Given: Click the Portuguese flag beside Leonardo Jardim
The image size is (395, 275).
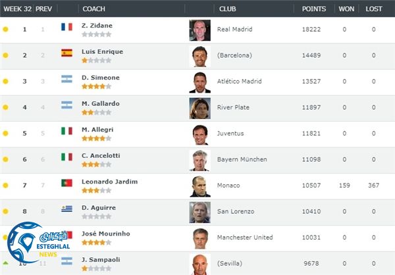Looking at the screenshot, I should (66, 183).
